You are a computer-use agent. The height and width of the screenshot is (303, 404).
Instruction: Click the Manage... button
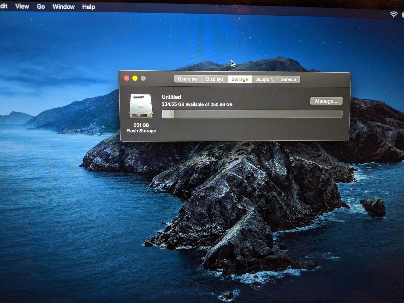click(326, 101)
